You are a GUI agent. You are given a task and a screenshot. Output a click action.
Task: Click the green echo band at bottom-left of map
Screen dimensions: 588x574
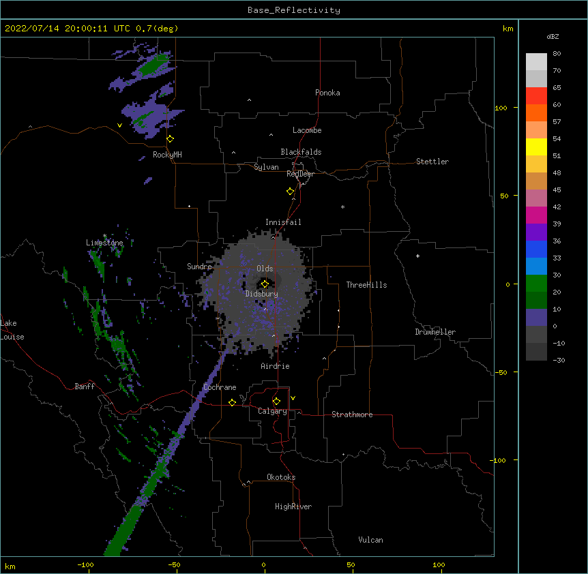pyautogui.click(x=123, y=530)
